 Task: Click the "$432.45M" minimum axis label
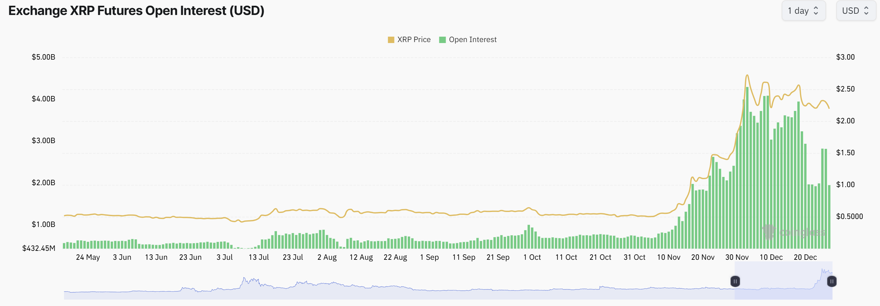pyautogui.click(x=39, y=248)
